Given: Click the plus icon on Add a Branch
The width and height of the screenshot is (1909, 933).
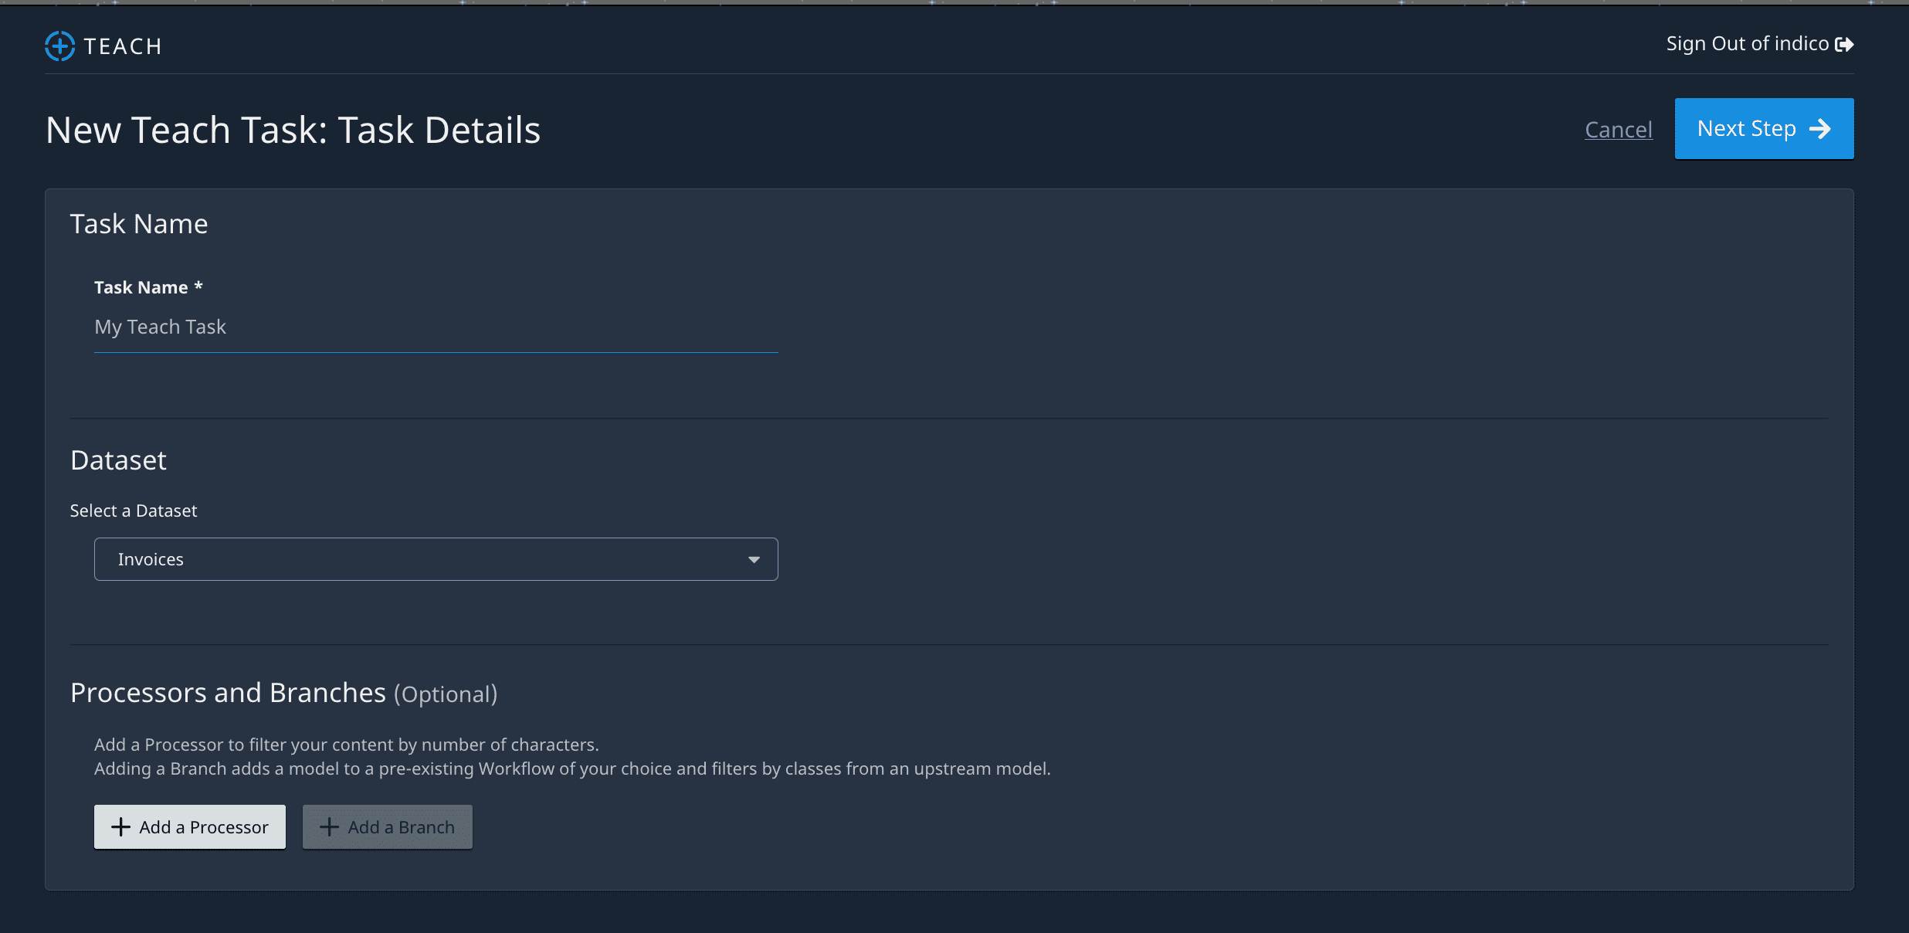Looking at the screenshot, I should [x=329, y=827].
